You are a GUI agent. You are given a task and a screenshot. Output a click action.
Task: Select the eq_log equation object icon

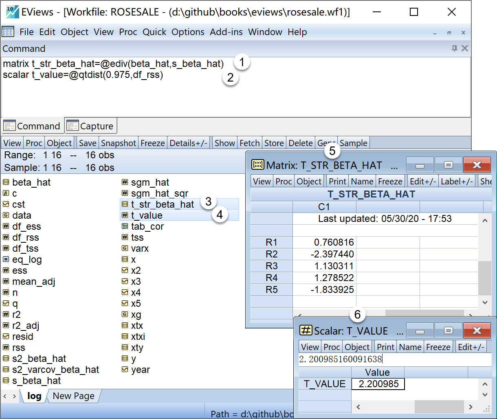tap(6, 259)
